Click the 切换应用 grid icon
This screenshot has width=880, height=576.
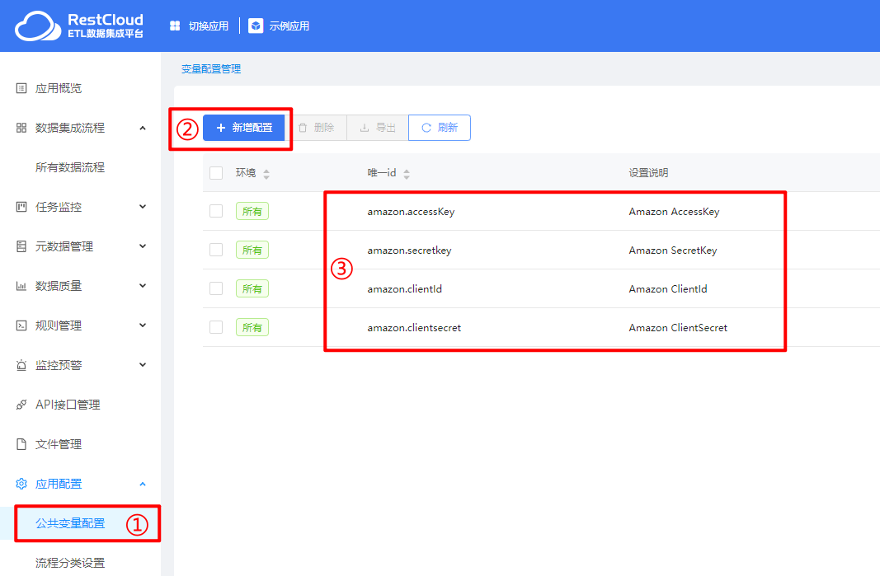175,26
